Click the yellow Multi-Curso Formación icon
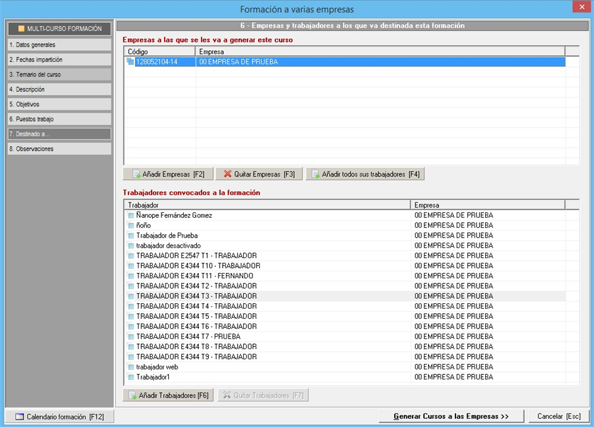The width and height of the screenshot is (594, 427). (x=21, y=29)
